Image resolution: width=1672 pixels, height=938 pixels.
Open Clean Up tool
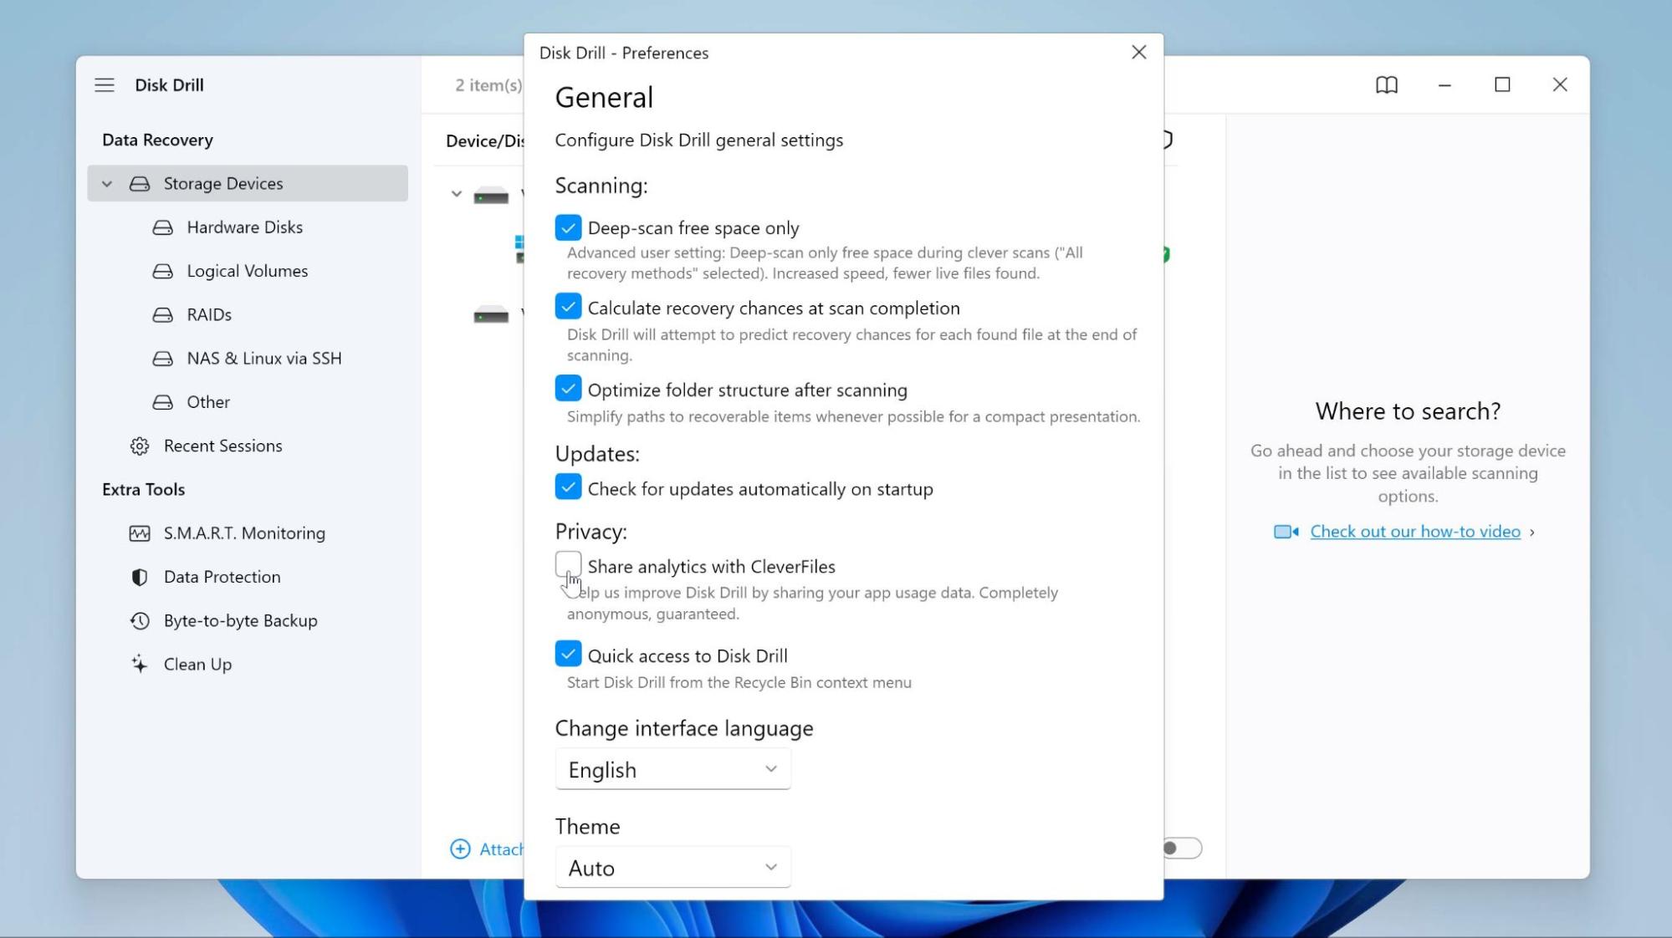point(197,665)
